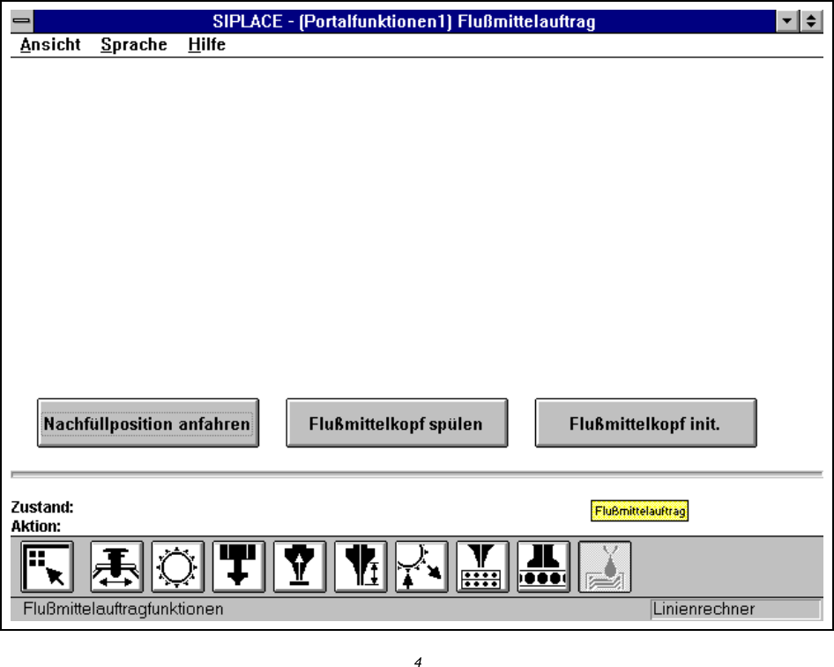Image resolution: width=834 pixels, height=667 pixels.
Task: Click Flußmittelkopf init. button
Action: click(645, 423)
